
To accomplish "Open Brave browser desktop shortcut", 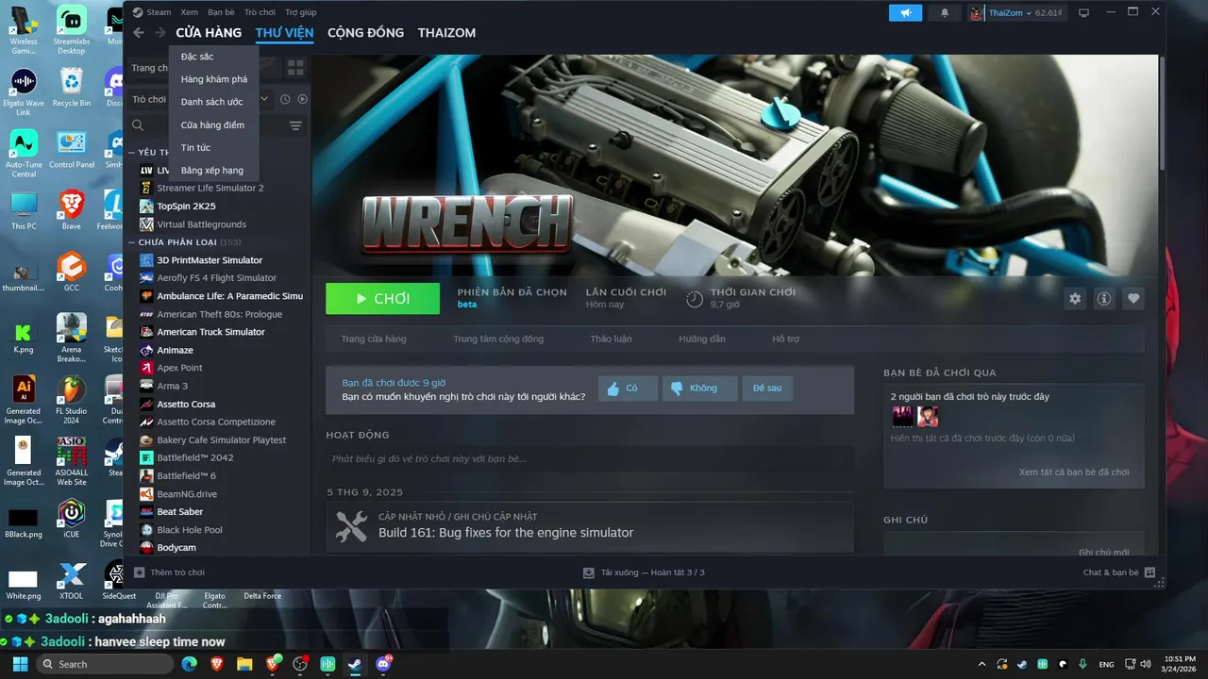I will 72,209.
